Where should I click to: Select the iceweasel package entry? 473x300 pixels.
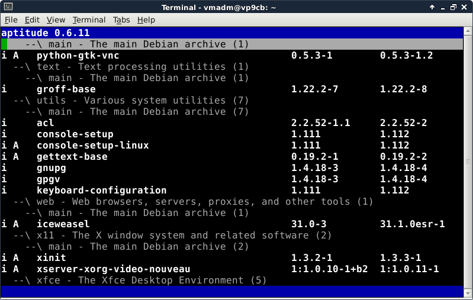pos(63,224)
